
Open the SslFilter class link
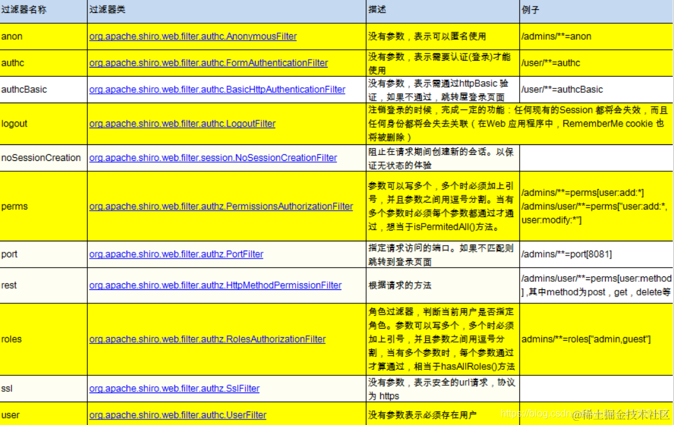click(174, 388)
